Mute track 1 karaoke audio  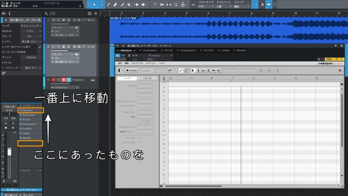53,20
